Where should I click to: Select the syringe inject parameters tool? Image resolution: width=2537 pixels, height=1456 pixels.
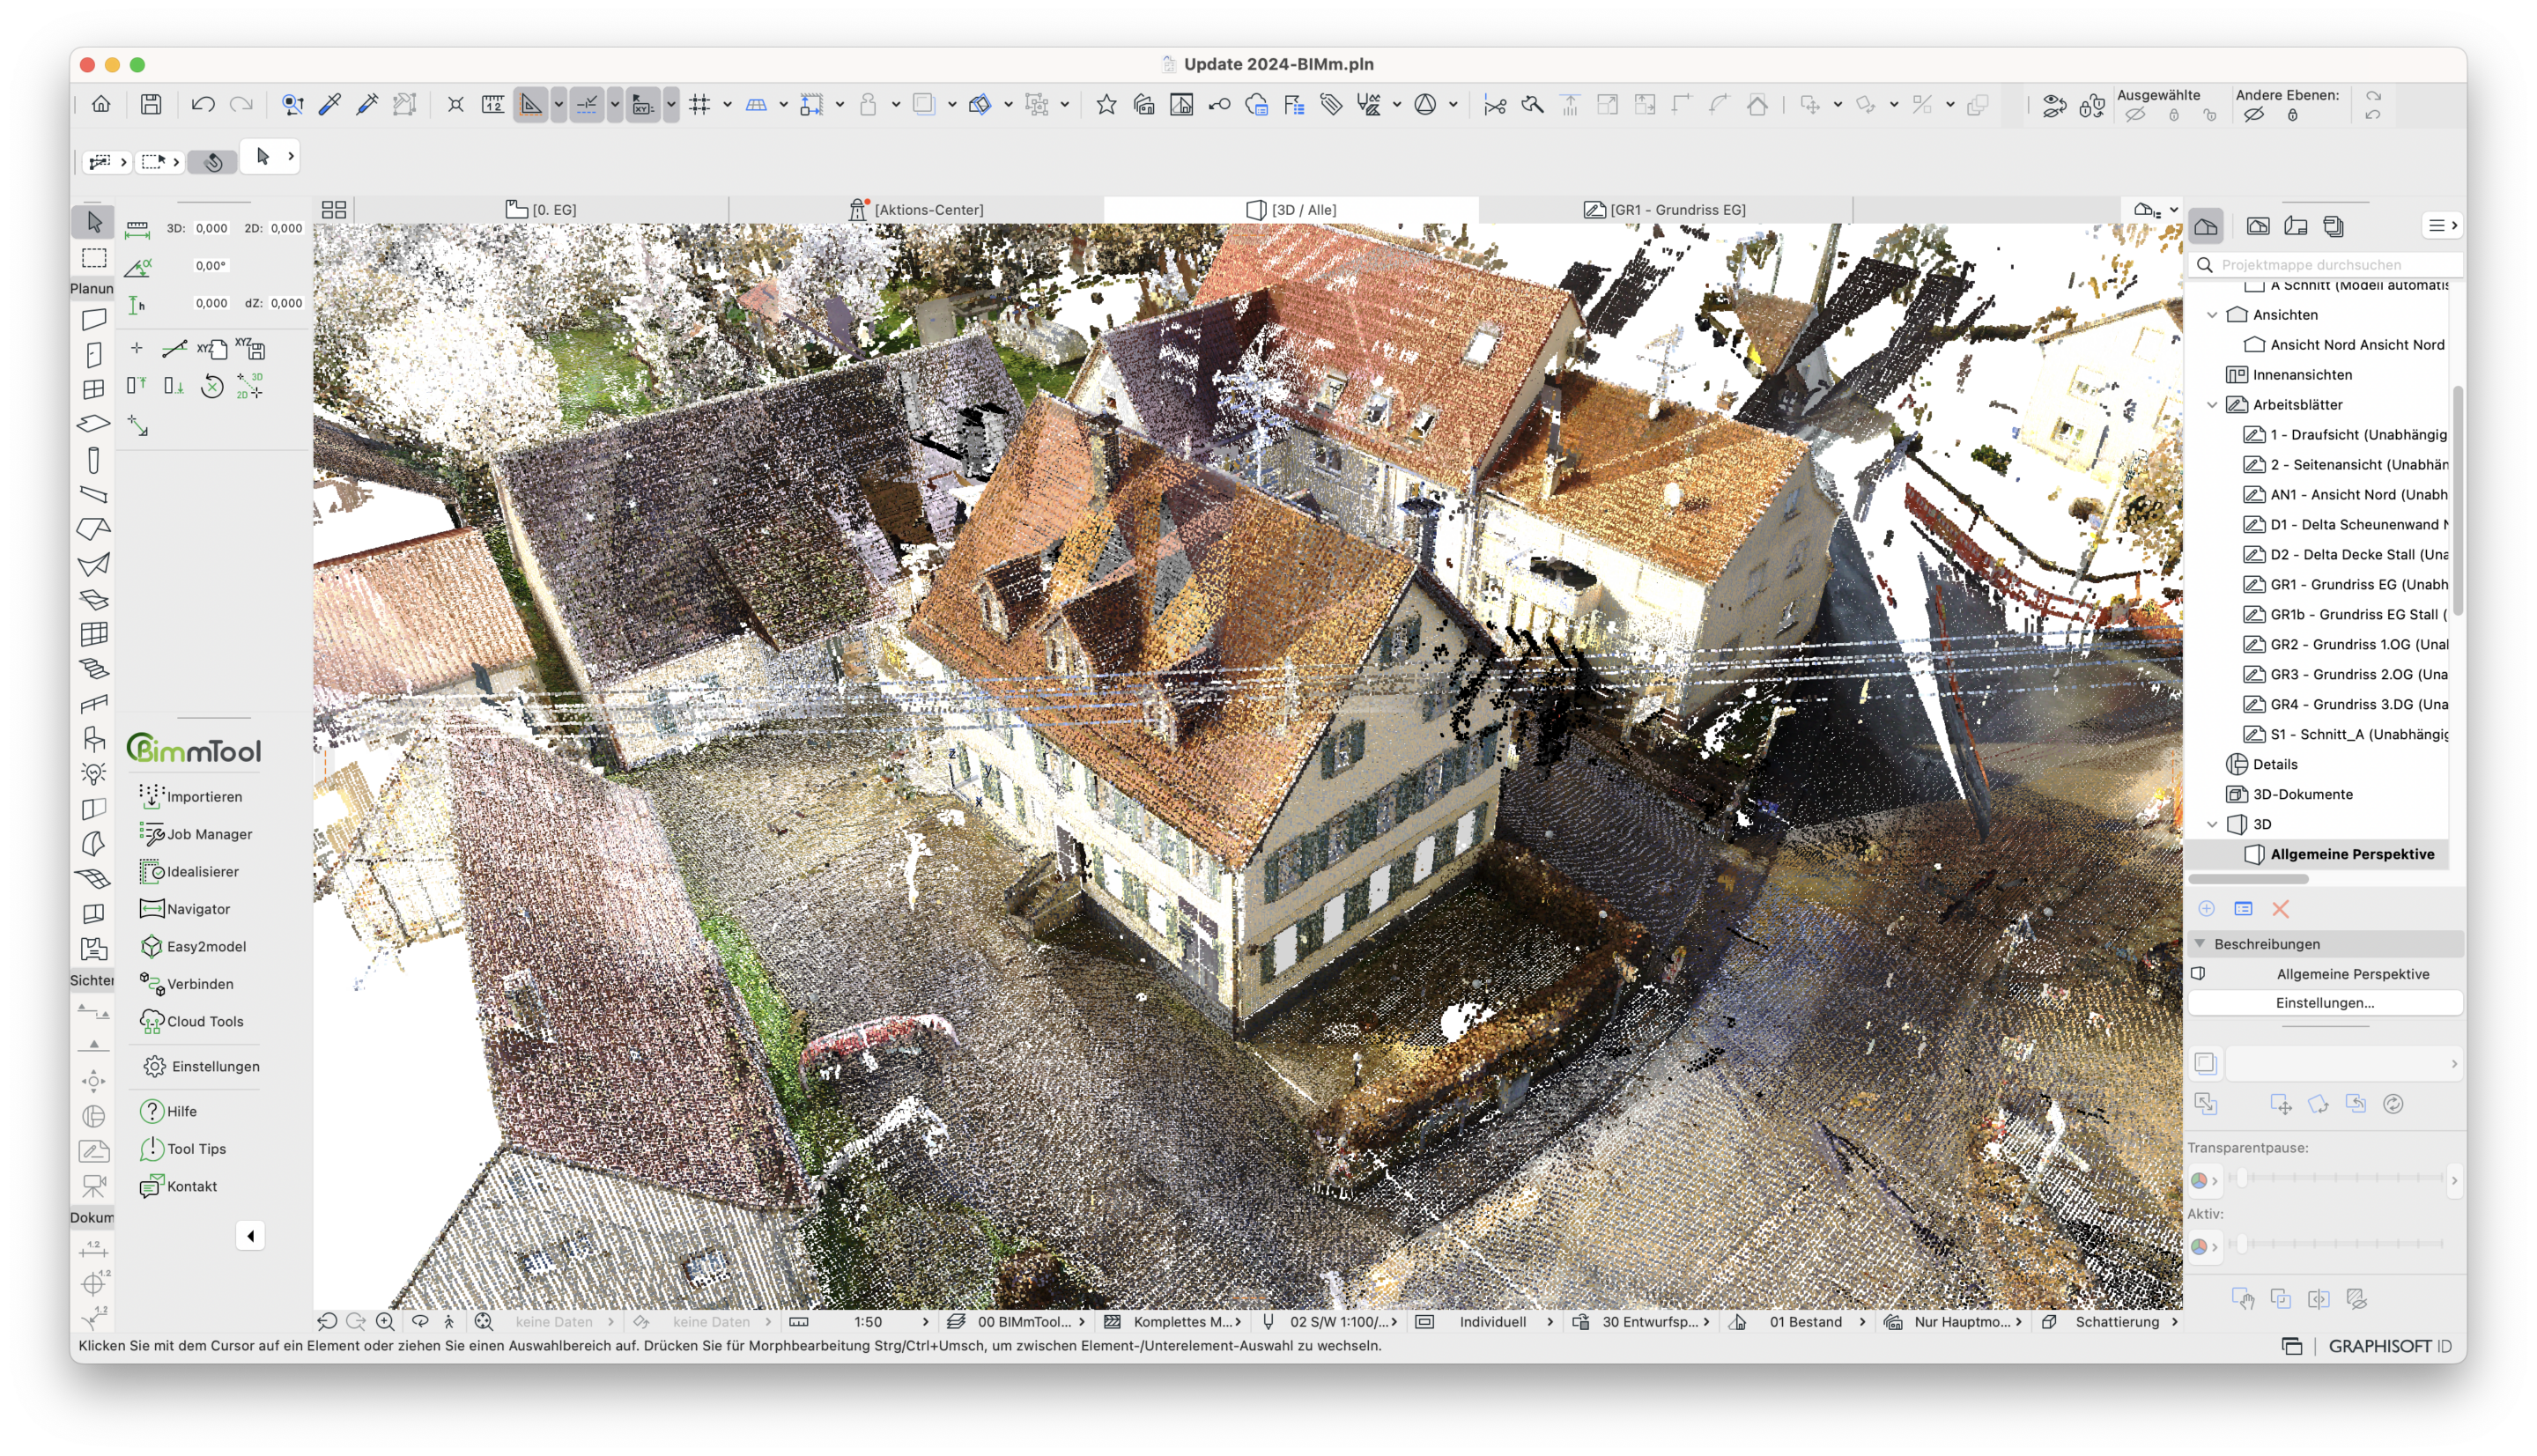[367, 104]
